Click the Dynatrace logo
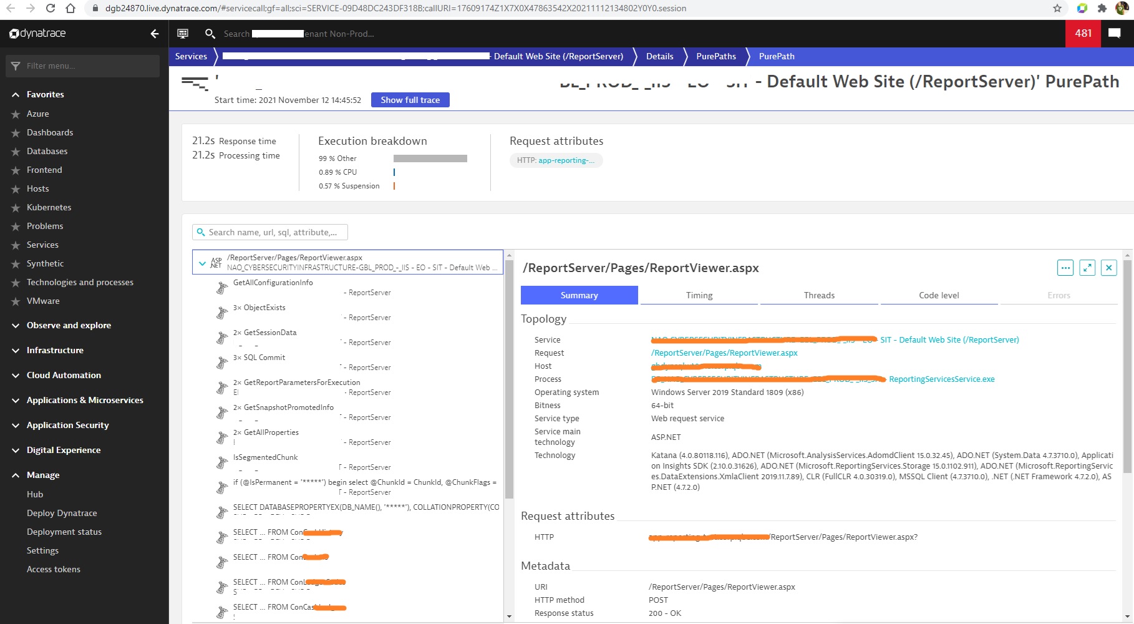The height and width of the screenshot is (624, 1134). (37, 34)
